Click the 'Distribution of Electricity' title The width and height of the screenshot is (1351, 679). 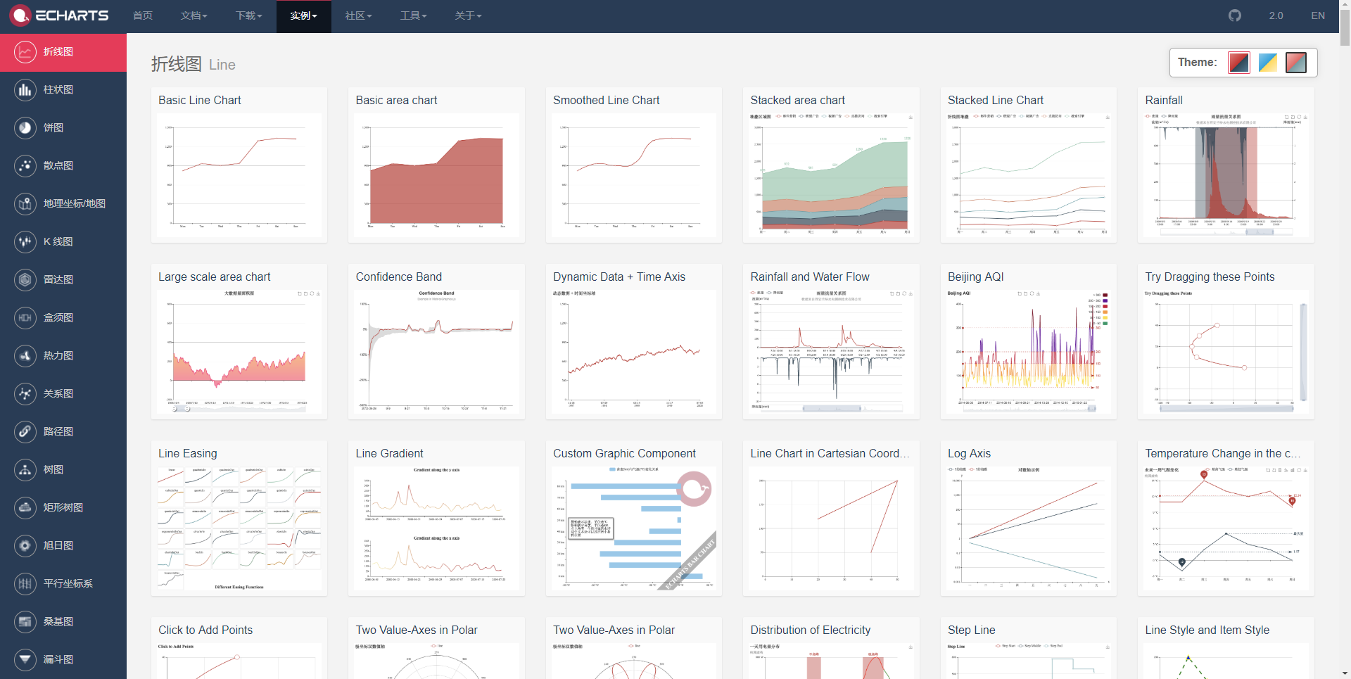(811, 630)
